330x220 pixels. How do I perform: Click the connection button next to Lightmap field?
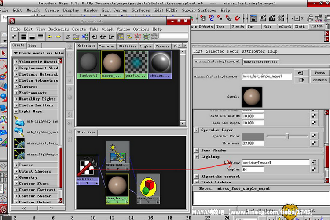pos(314,162)
